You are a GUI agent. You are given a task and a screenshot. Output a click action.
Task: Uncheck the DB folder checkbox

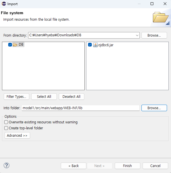click(x=10, y=45)
